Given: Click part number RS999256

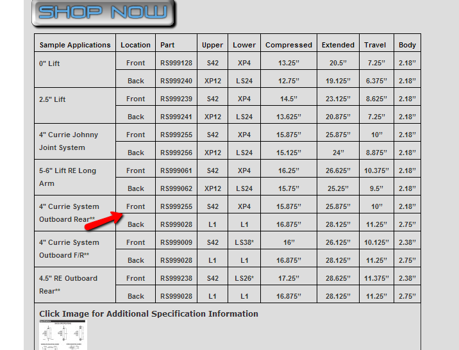Looking at the screenshot, I should (176, 153).
